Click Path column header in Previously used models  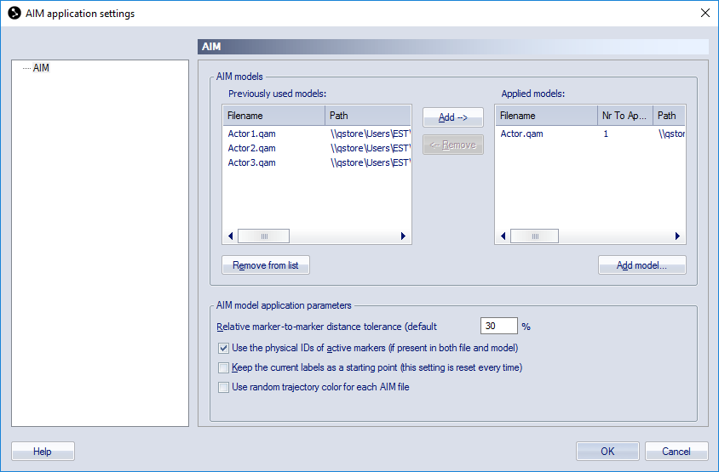point(368,116)
